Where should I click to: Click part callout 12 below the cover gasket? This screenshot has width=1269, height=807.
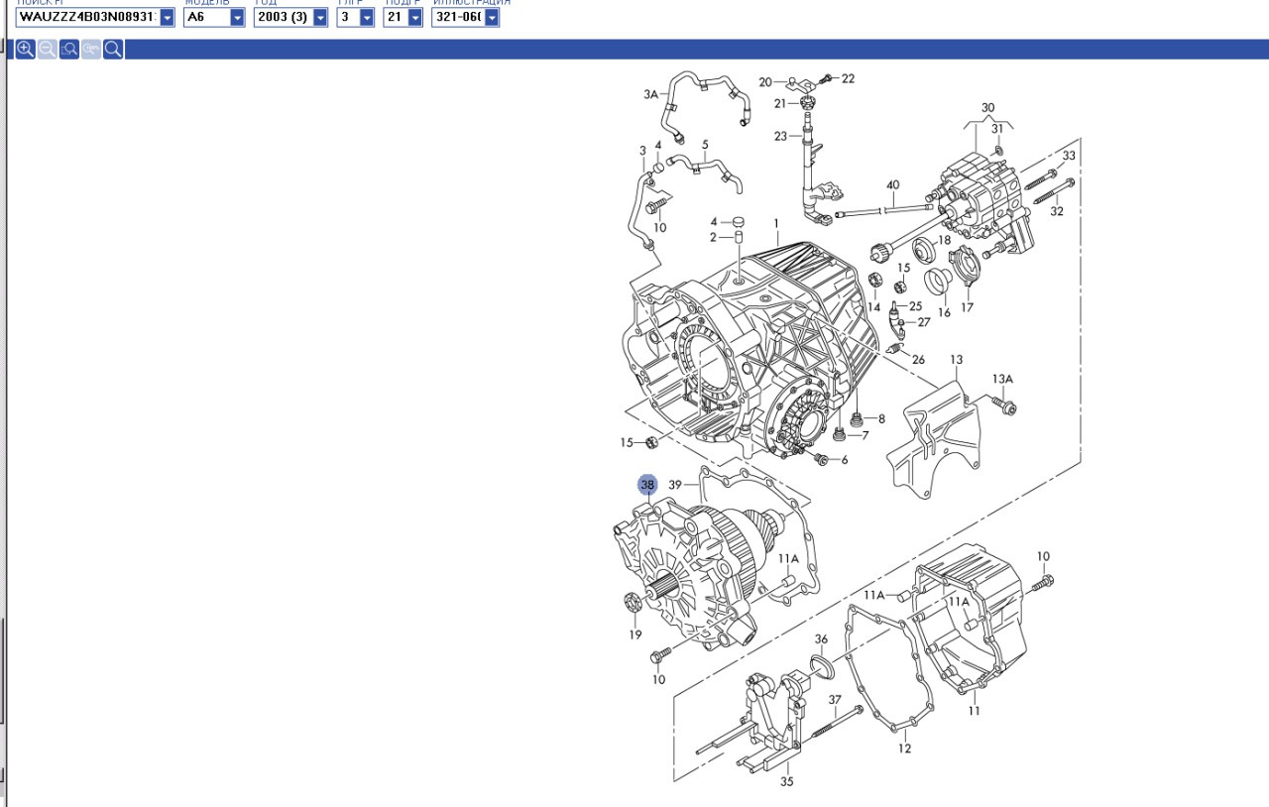[904, 749]
